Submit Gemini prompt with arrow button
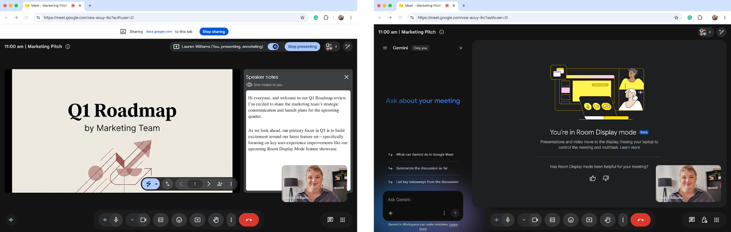The width and height of the screenshot is (731, 232). tap(455, 213)
